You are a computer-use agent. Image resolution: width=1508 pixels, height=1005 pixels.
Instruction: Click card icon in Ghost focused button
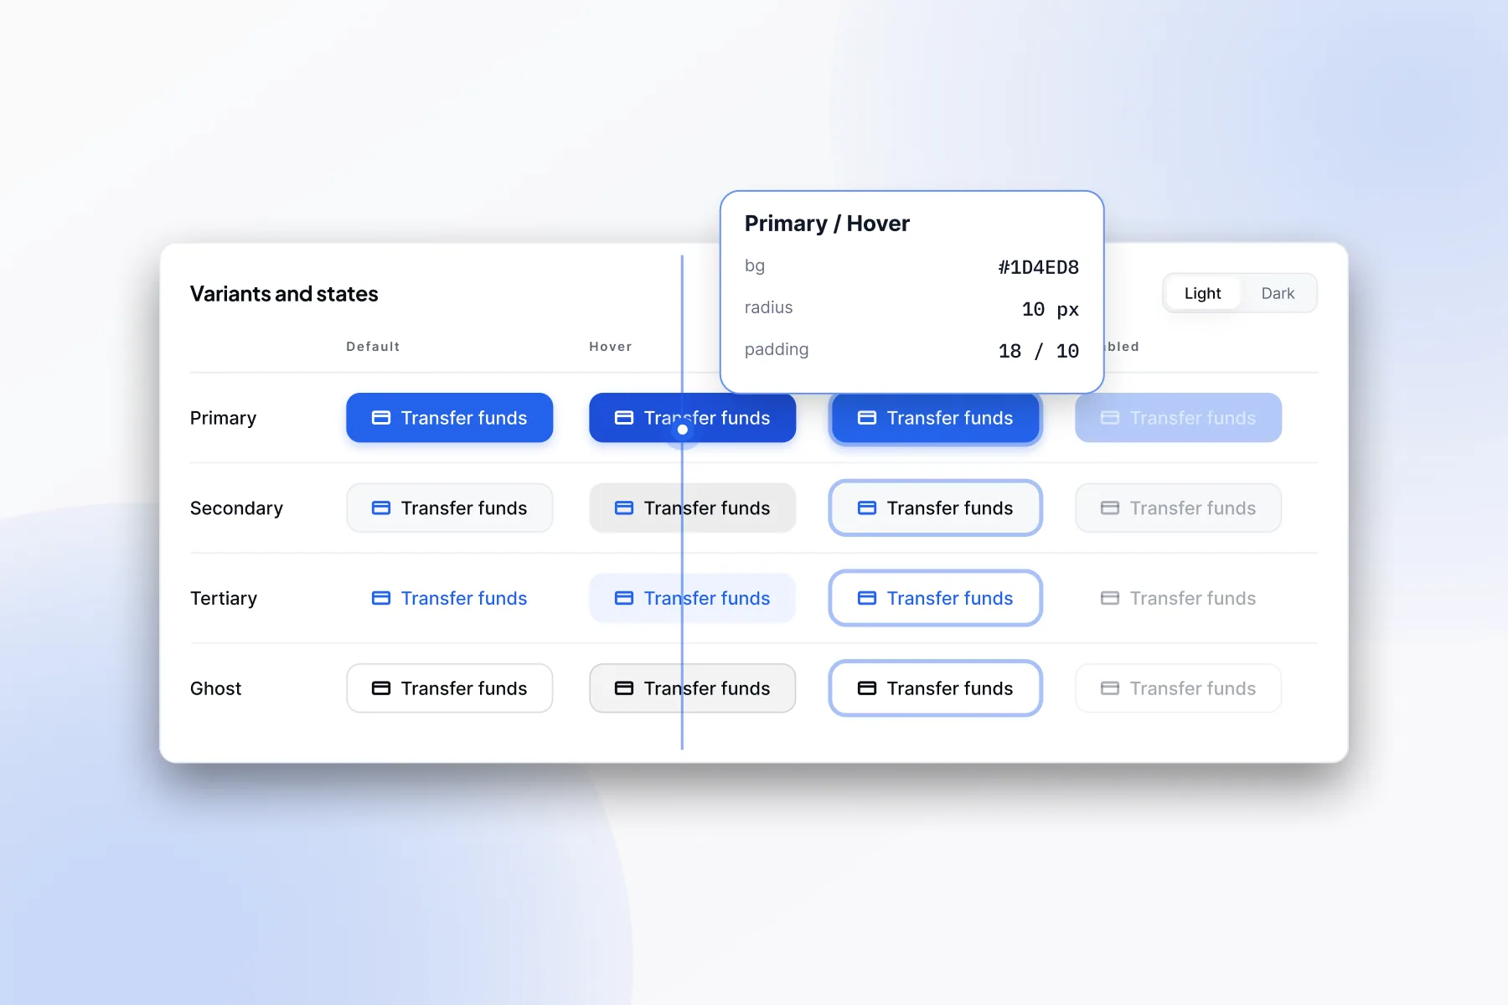pyautogui.click(x=867, y=688)
